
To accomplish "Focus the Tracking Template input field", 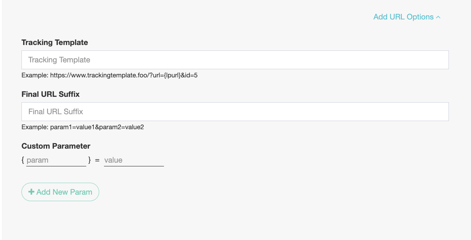I will (x=235, y=60).
